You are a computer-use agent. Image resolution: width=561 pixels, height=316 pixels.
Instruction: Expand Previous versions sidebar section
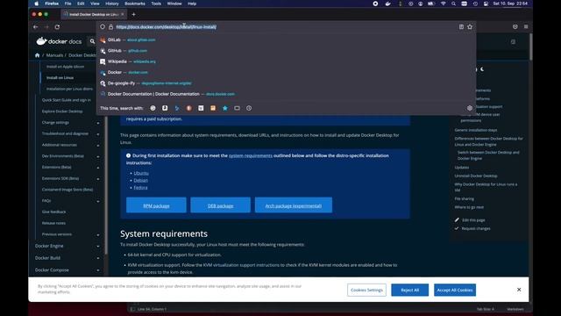tap(98, 234)
